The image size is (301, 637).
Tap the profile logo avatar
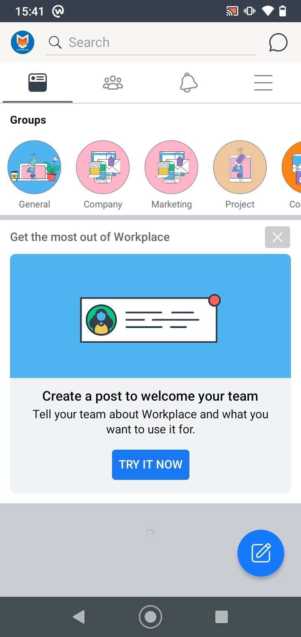pos(23,42)
